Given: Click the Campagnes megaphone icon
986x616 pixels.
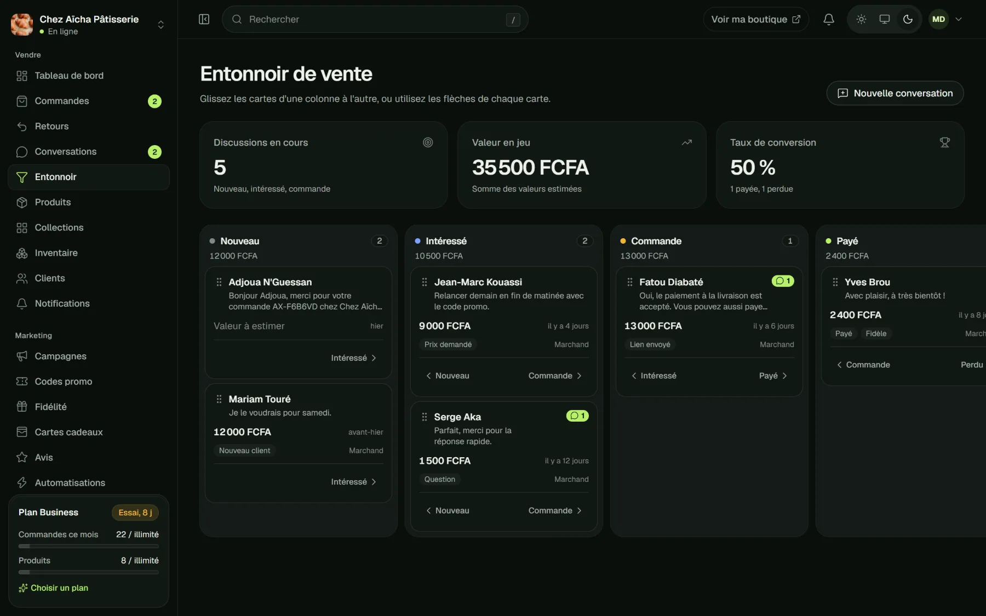Looking at the screenshot, I should [22, 356].
